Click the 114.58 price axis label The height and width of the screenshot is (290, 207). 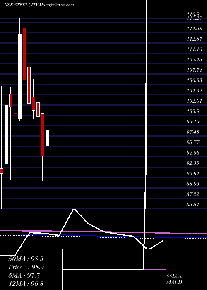coord(195,29)
